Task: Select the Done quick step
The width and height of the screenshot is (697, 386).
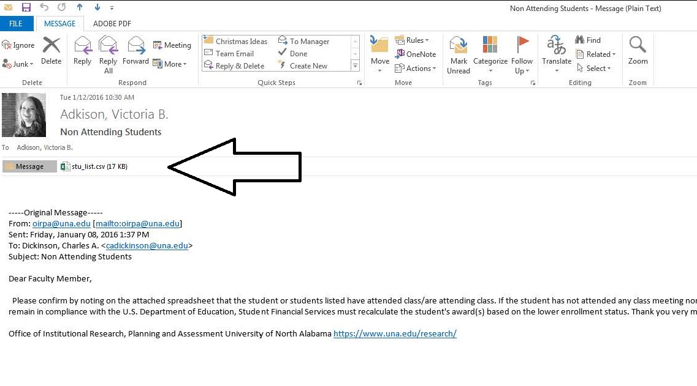Action: coord(299,54)
